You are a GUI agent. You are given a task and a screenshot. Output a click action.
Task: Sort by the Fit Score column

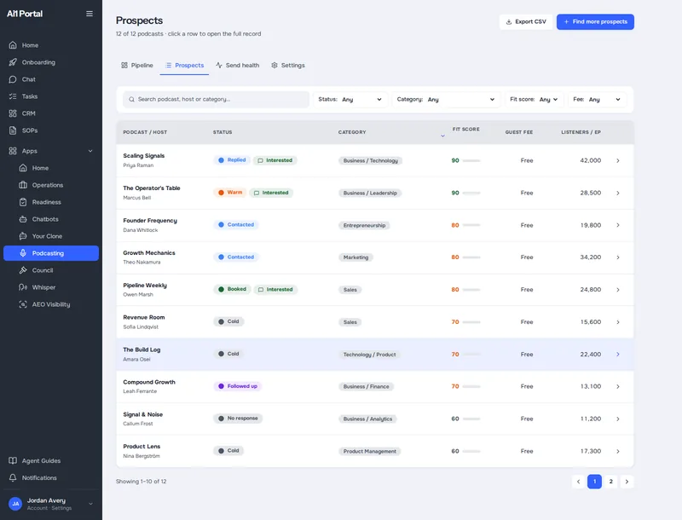(465, 130)
